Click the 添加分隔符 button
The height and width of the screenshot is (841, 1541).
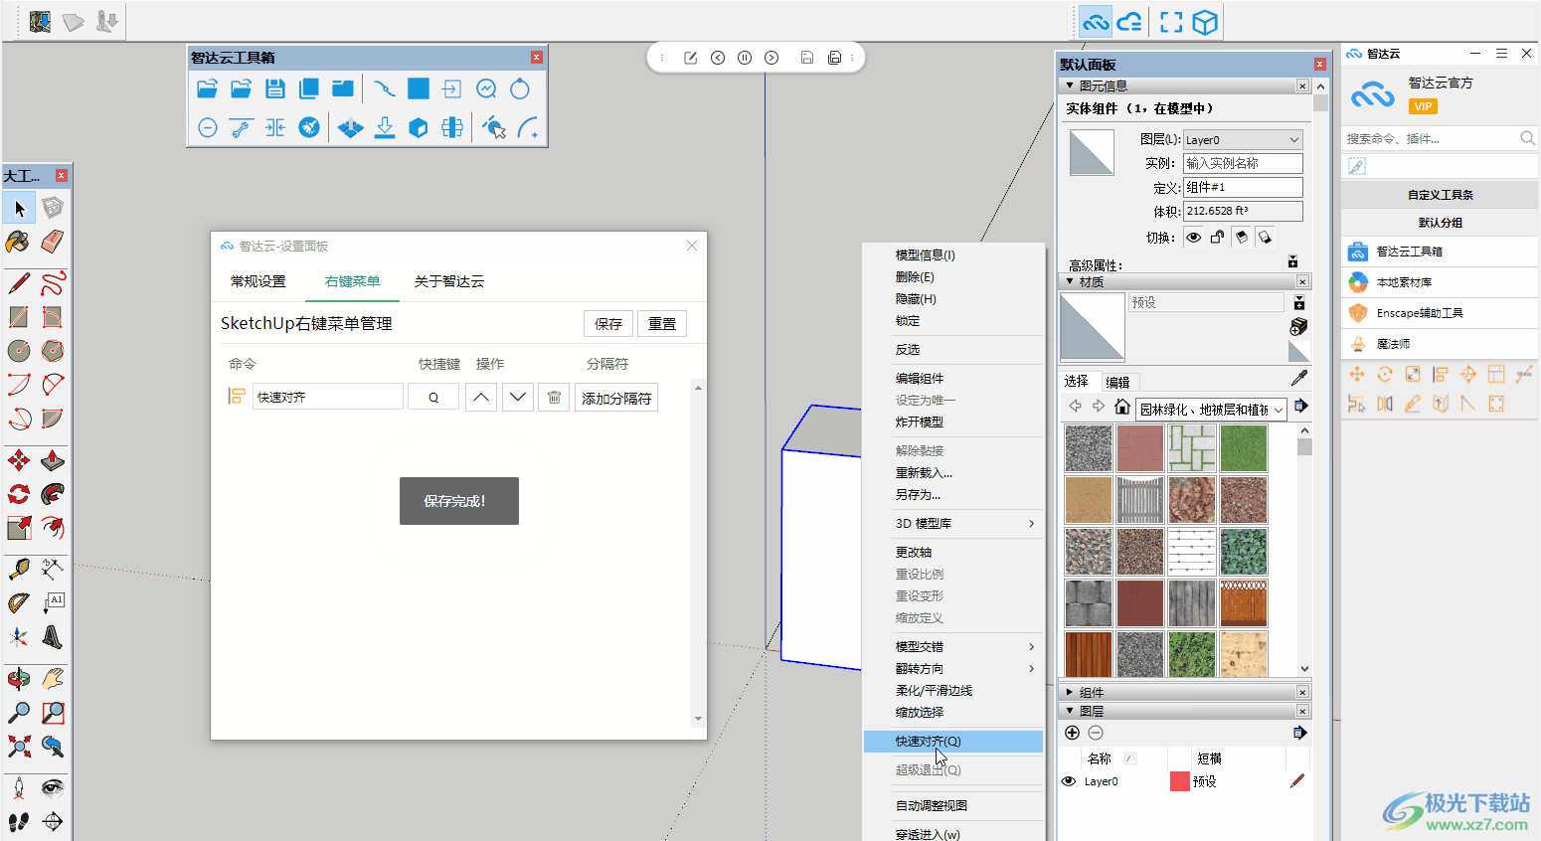[x=616, y=398]
